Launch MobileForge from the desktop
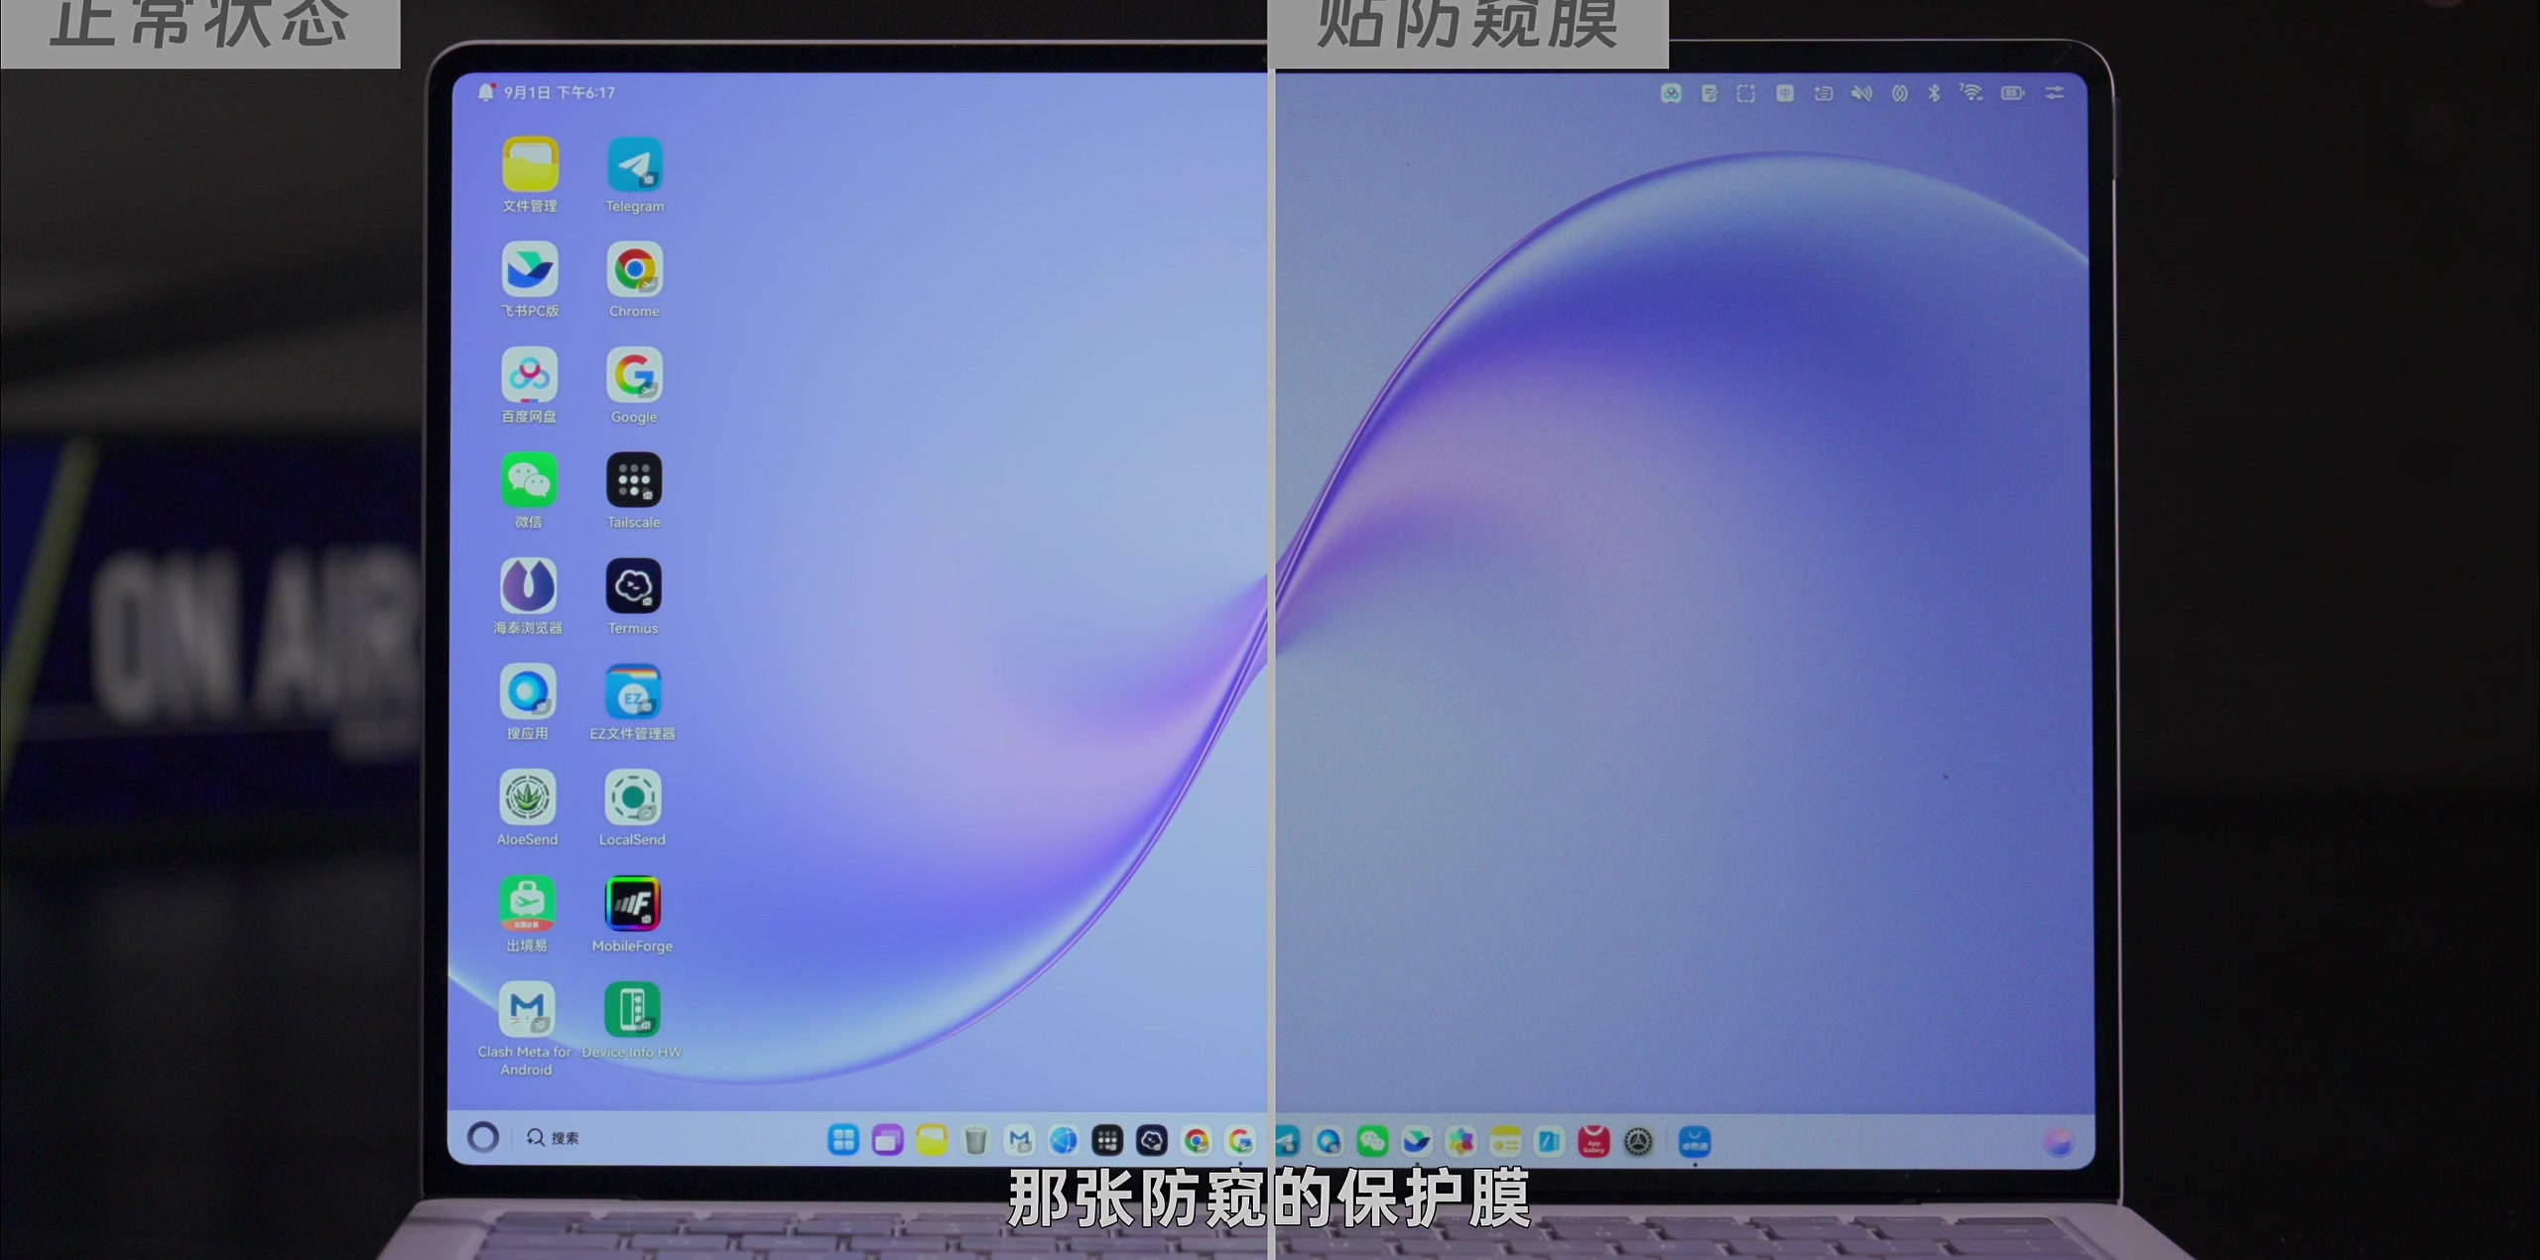Viewport: 2540px width, 1260px height. (x=632, y=904)
